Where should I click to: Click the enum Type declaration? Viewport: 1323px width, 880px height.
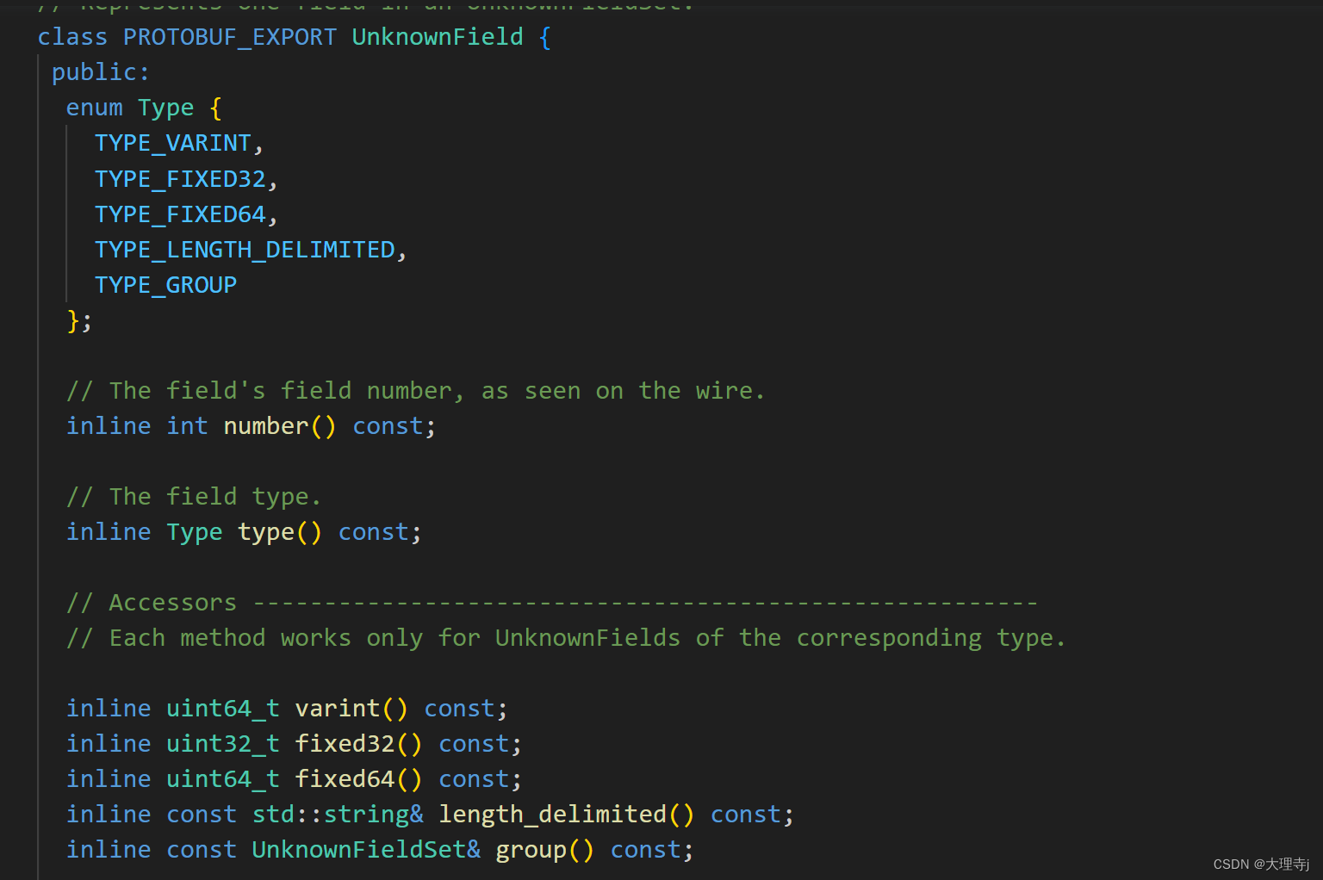coord(144,108)
